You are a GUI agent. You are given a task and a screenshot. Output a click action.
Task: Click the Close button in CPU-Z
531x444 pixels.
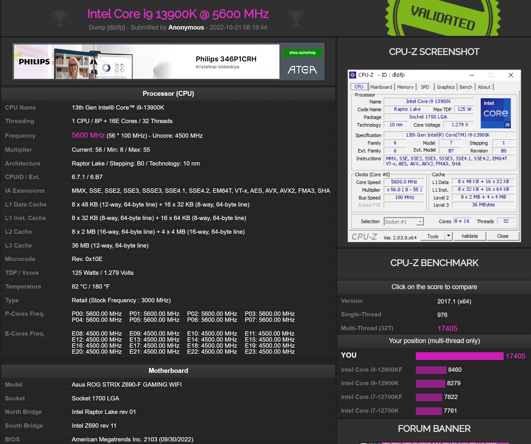click(x=503, y=236)
